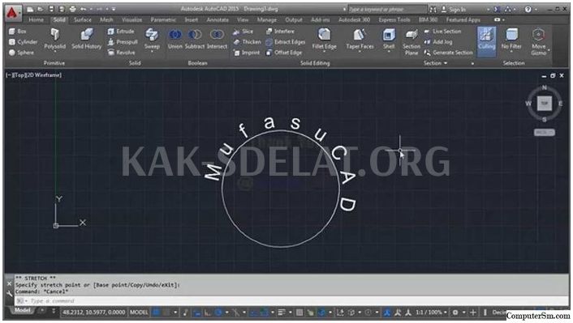The width and height of the screenshot is (573, 323).
Task: Activate the Extrude solid tool
Action: point(121,32)
